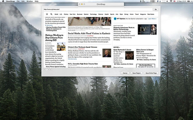Click the 'Times of the Sixties' banner
This screenshot has width=193, height=120.
tap(146, 66)
